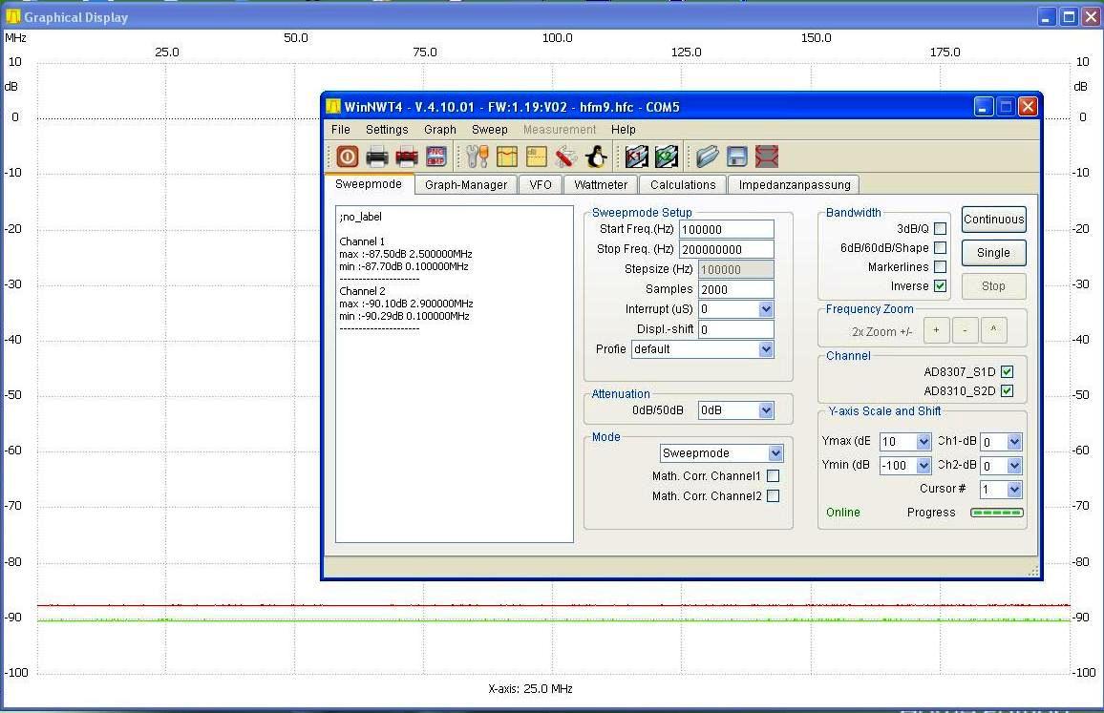Open options via the wrench and screwdriver icon

click(x=478, y=157)
